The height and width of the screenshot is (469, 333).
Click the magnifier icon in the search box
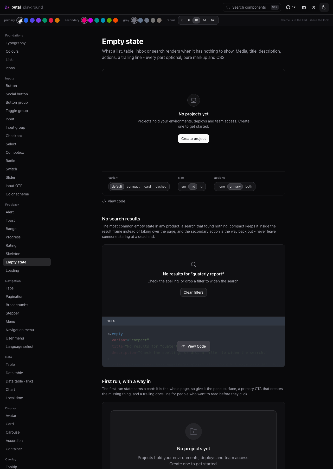coord(228,7)
